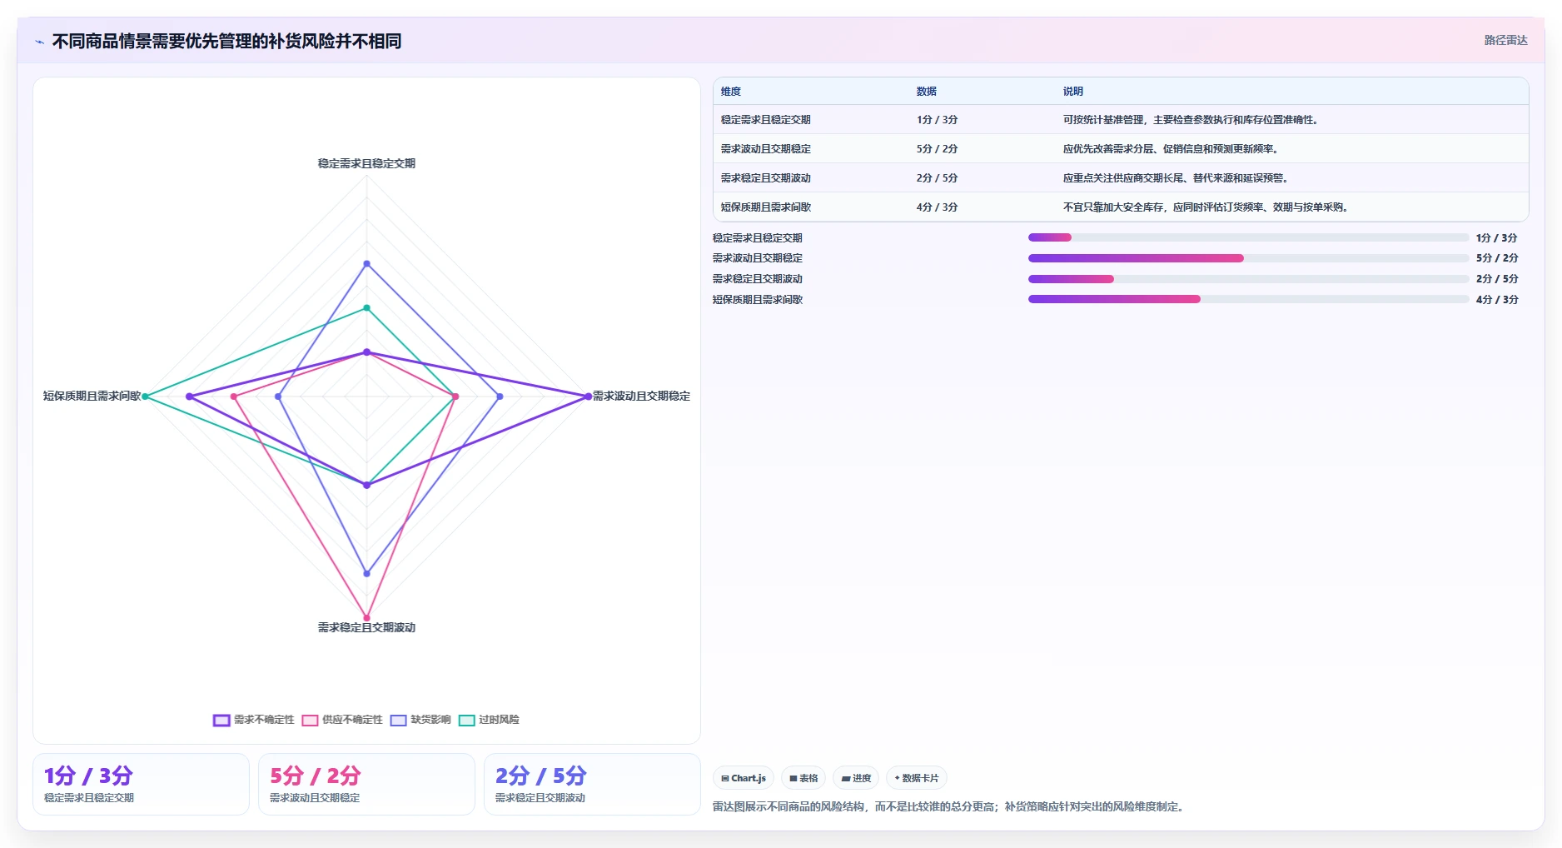This screenshot has height=848, width=1562.
Task: Select table cell 需求波动且交期稳定
Action: [765, 149]
